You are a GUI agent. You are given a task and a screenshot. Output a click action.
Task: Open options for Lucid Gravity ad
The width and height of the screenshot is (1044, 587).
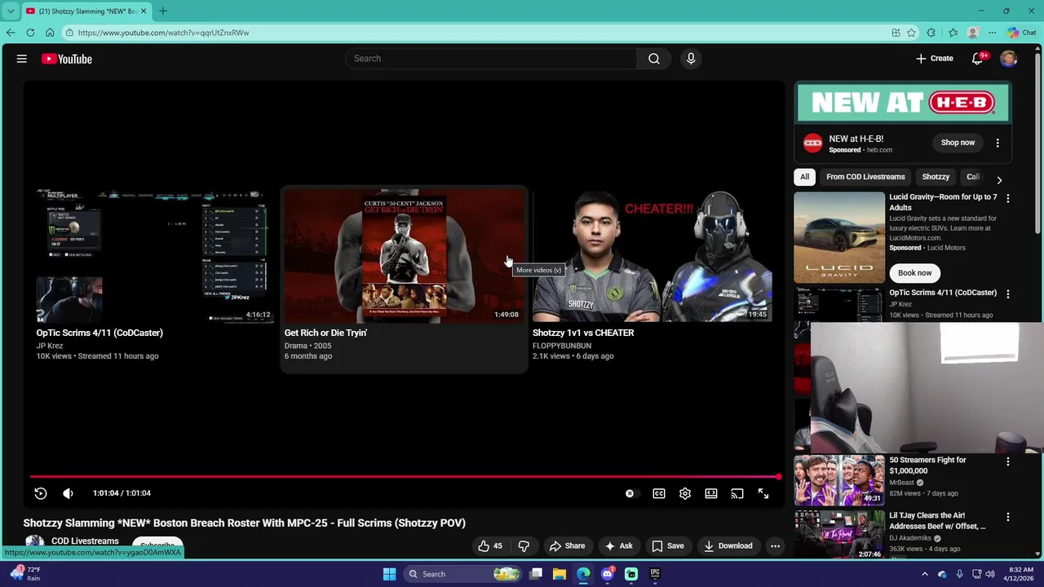(x=1008, y=199)
